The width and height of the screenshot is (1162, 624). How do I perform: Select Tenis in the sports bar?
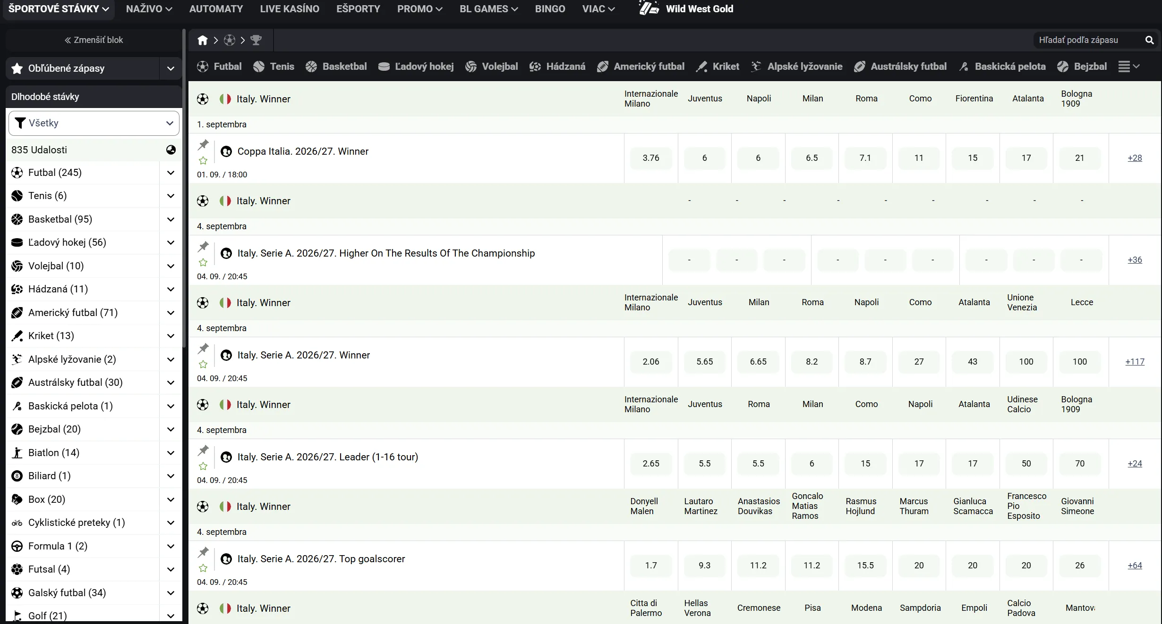(x=273, y=67)
